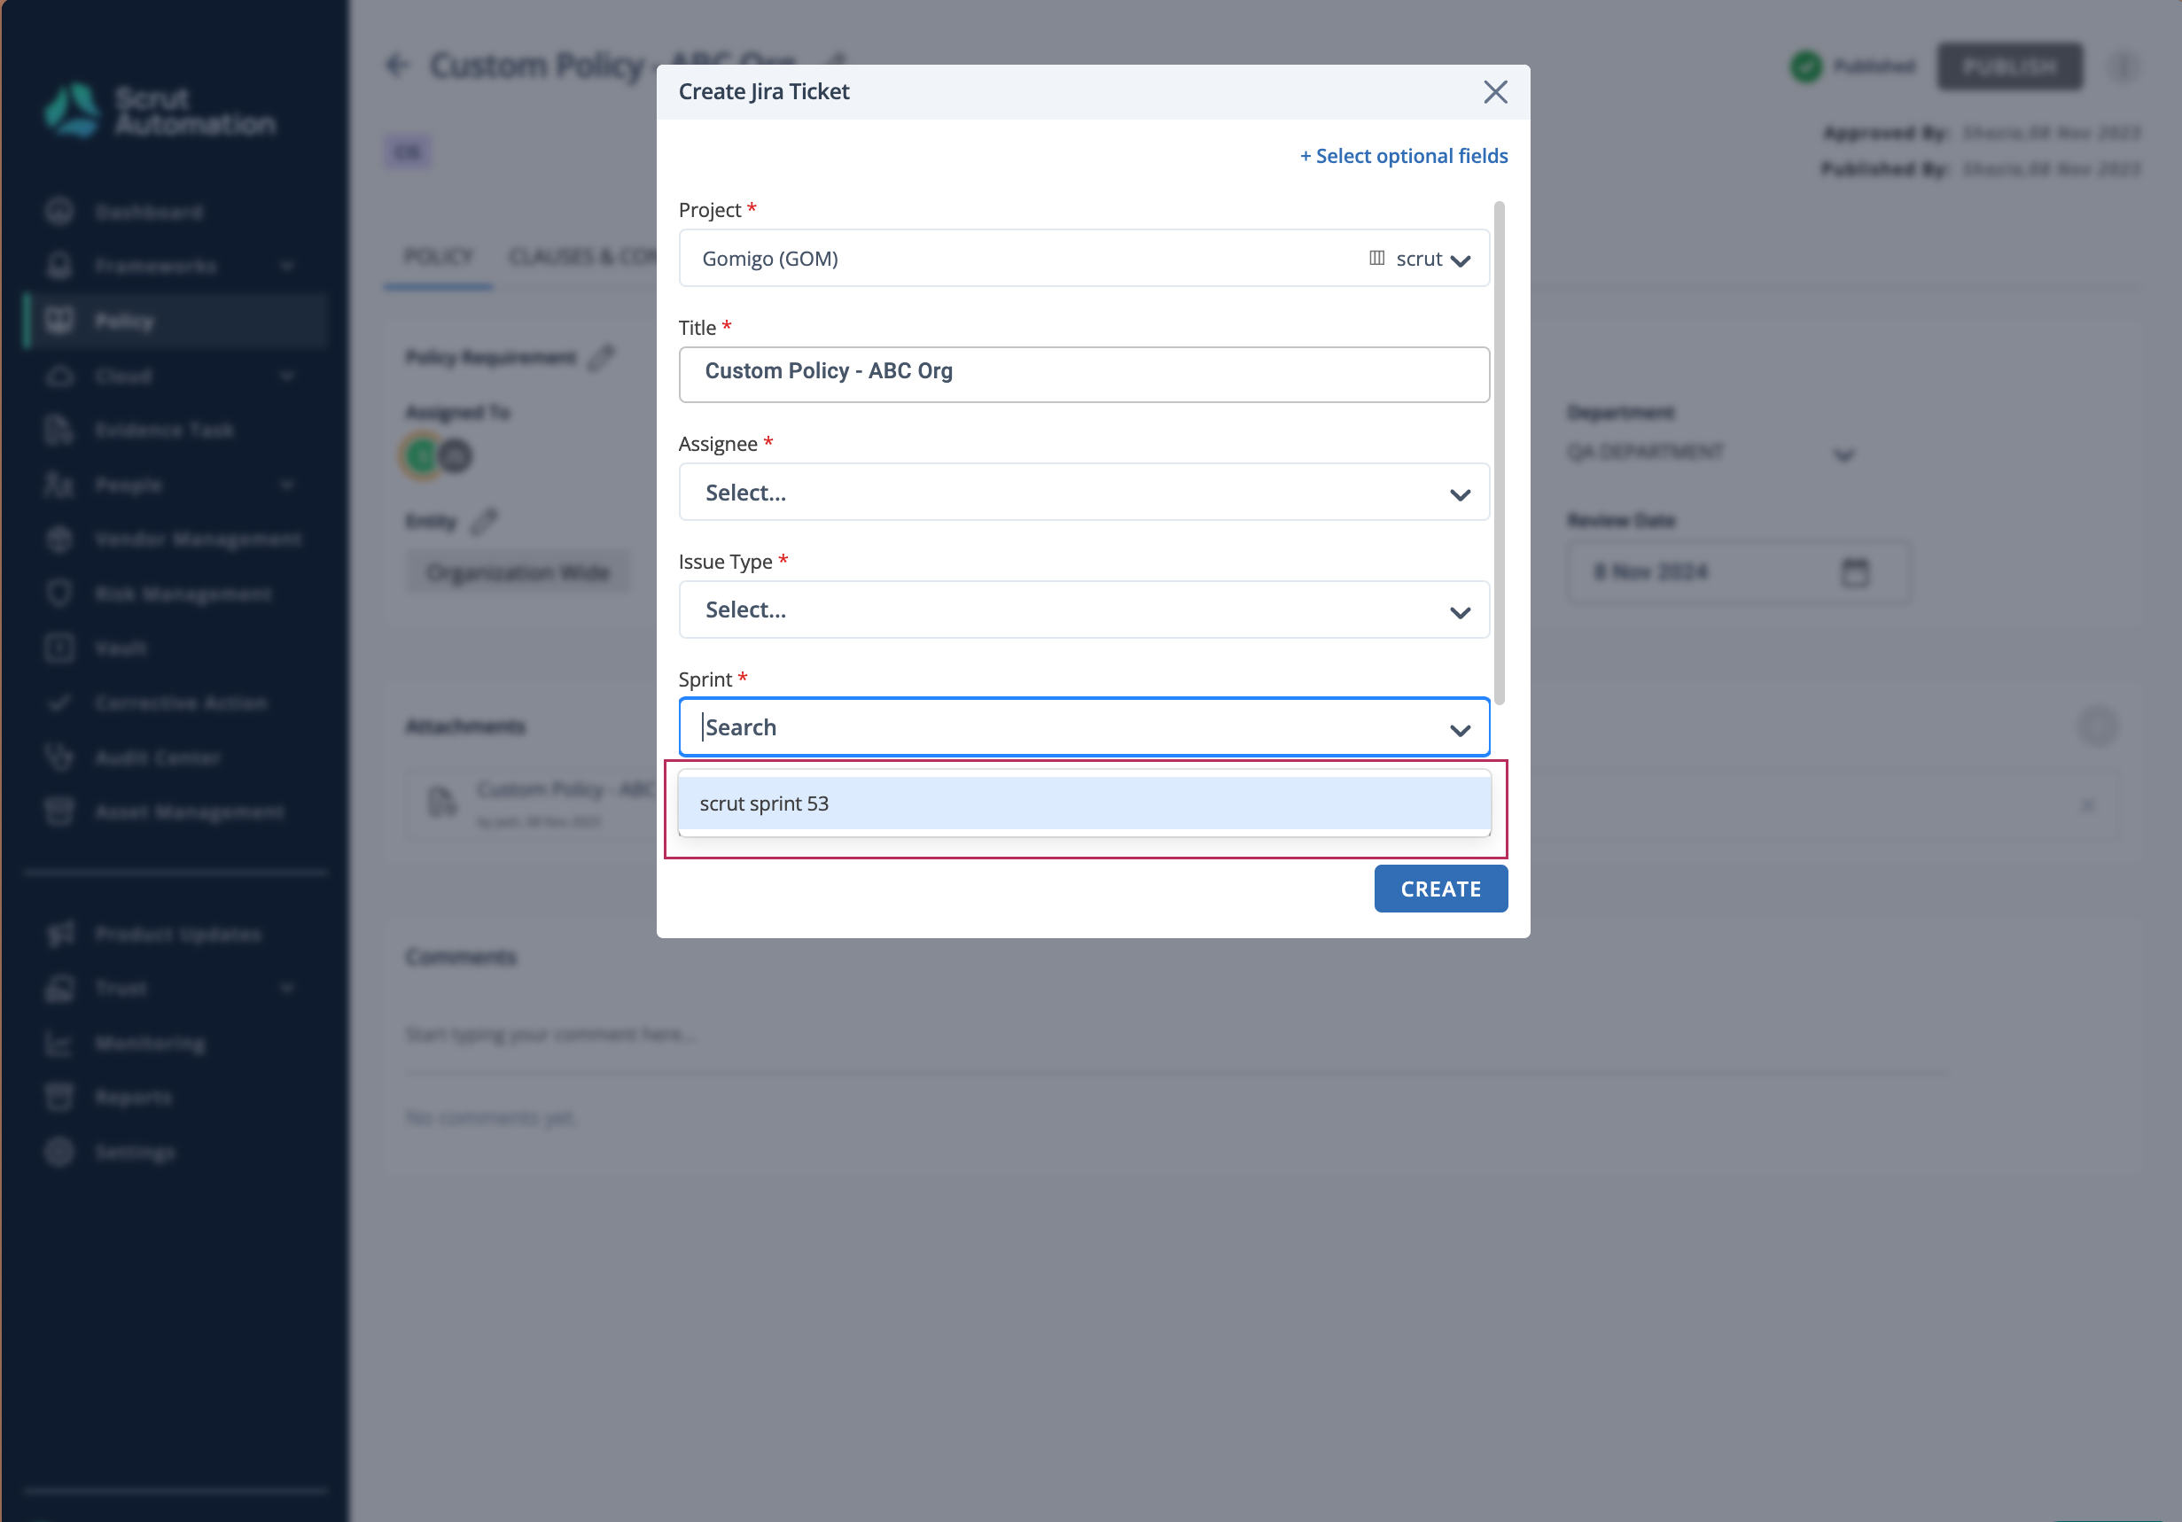Click the comment input field
Image resolution: width=2182 pixels, height=1522 pixels.
(1177, 1035)
